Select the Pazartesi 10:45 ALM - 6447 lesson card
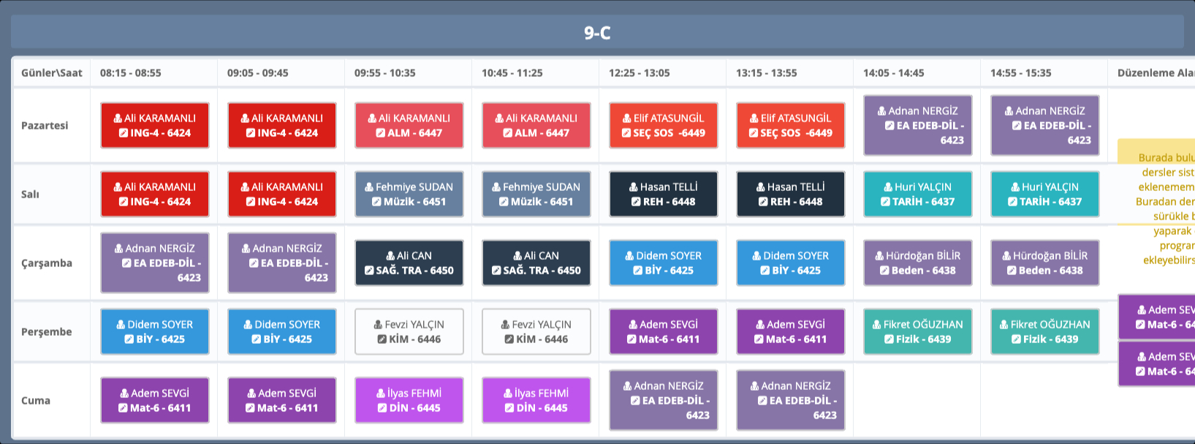Viewport: 1195px width, 444px height. pyautogui.click(x=536, y=125)
